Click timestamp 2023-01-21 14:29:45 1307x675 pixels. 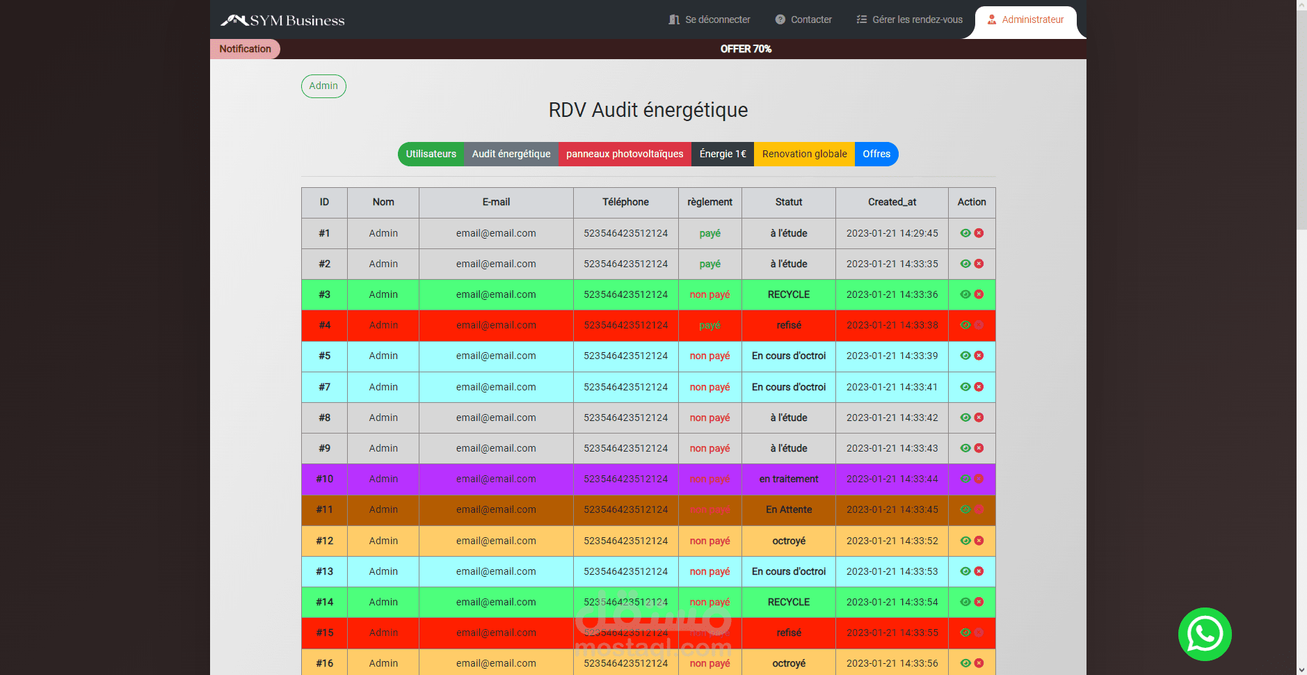(x=892, y=233)
